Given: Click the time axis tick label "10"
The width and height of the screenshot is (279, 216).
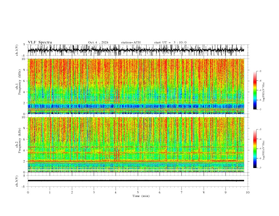Looking at the screenshot, I should (x=248, y=192).
